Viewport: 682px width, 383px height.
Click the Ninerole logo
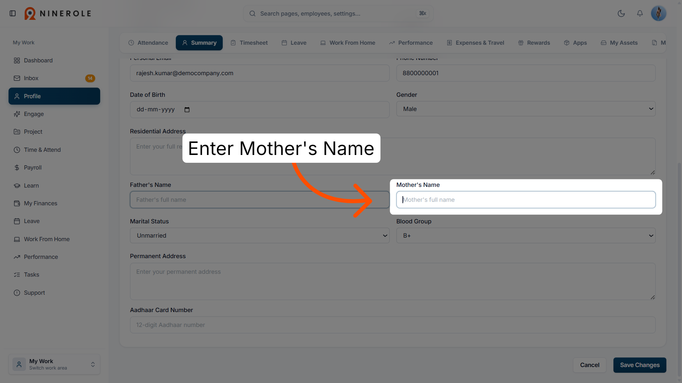pos(58,13)
